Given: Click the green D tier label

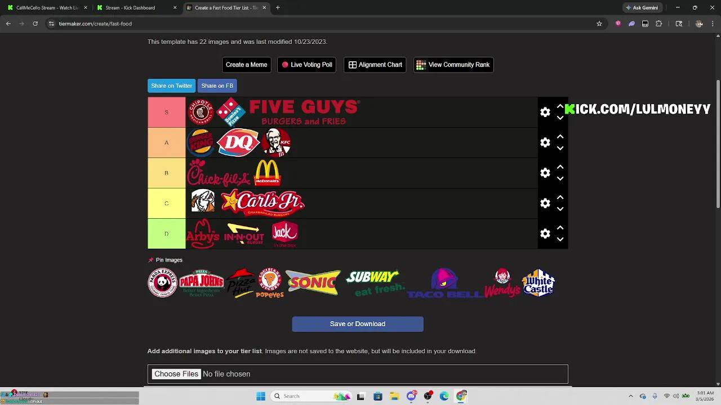Looking at the screenshot, I should click(x=166, y=233).
